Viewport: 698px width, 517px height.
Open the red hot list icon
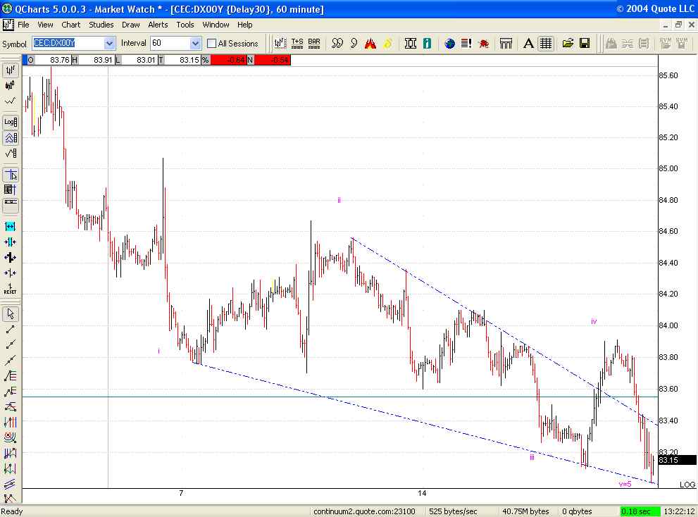(370, 43)
